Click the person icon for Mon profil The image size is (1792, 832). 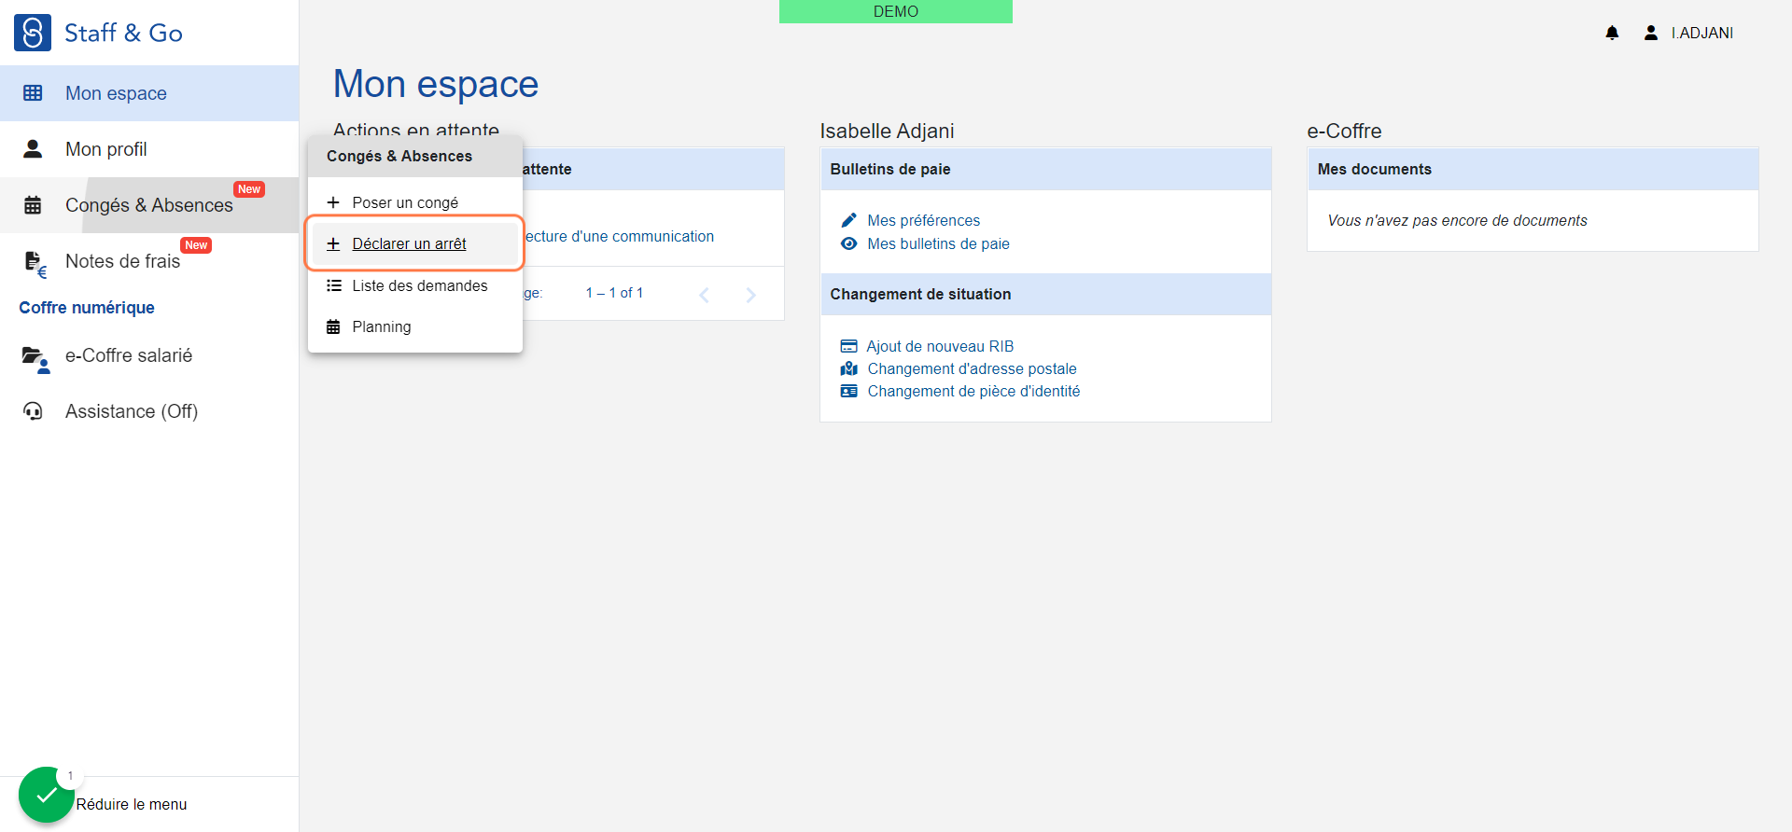coord(33,149)
